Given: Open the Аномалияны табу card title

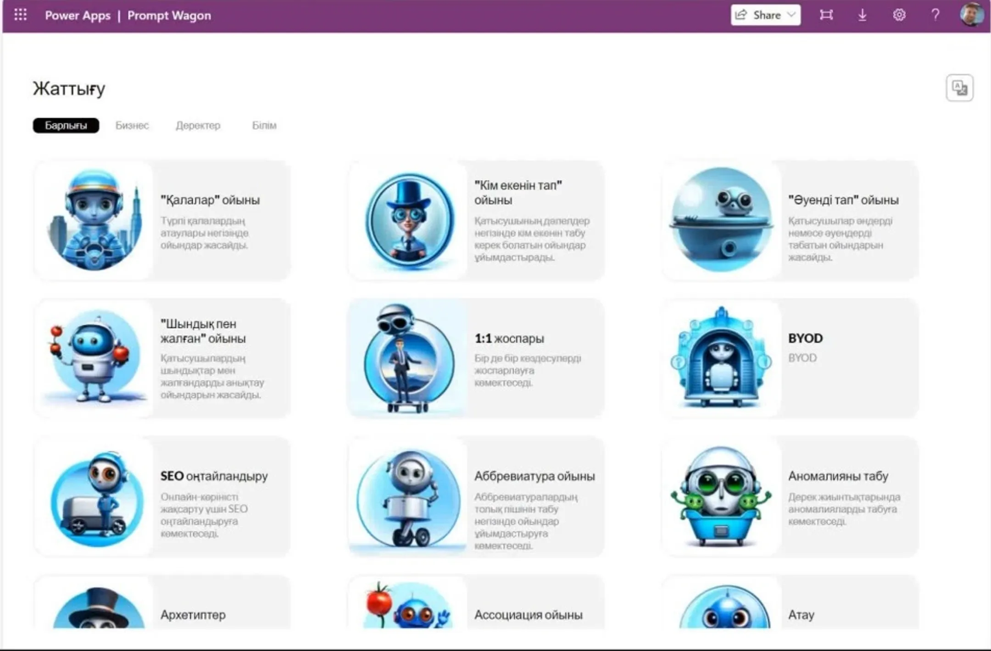Looking at the screenshot, I should click(x=838, y=476).
